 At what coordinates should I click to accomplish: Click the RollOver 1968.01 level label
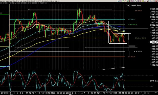(x=141, y=38)
